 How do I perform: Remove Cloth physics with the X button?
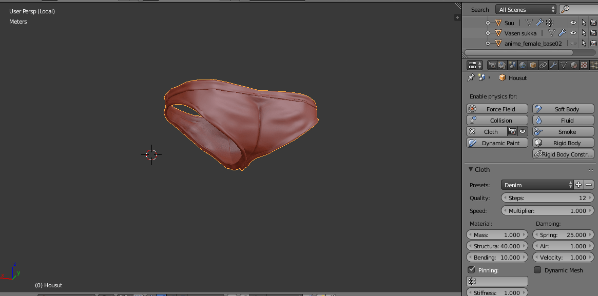click(472, 131)
